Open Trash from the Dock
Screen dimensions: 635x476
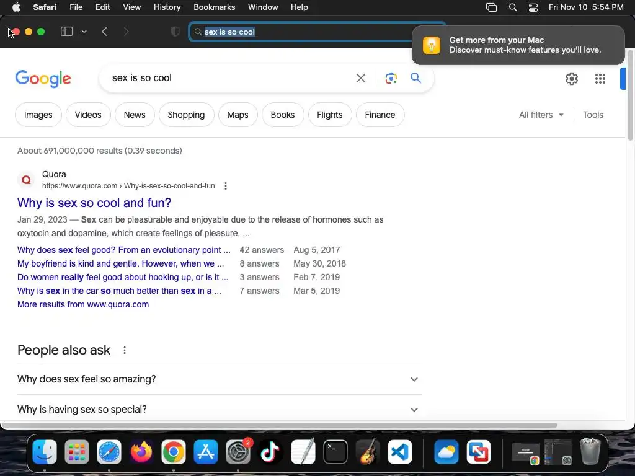[x=590, y=452]
